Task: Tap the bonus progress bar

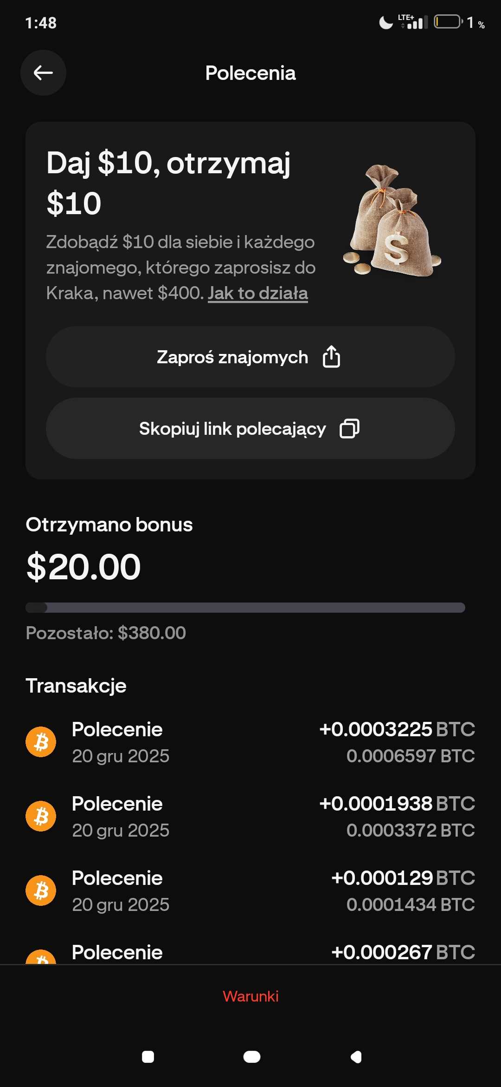Action: coord(245,608)
